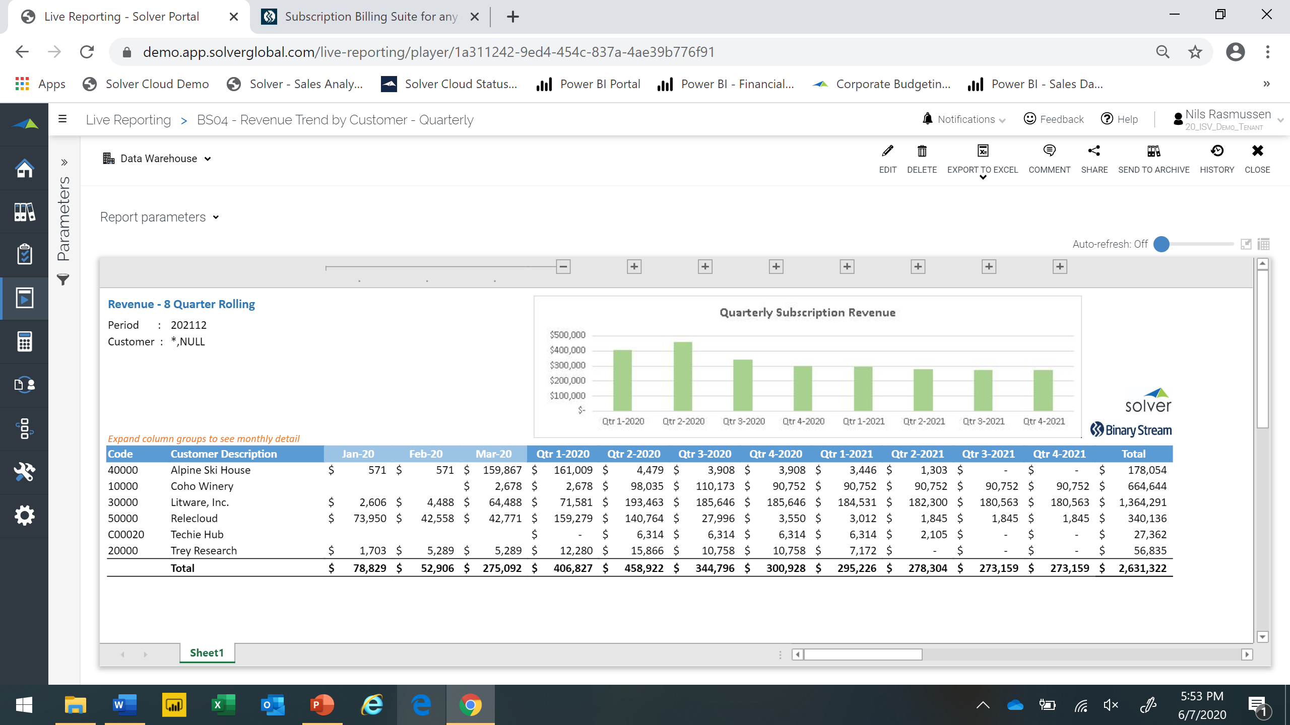This screenshot has height=725, width=1290.
Task: Click the Live Reporting breadcrumb link
Action: pyautogui.click(x=128, y=120)
